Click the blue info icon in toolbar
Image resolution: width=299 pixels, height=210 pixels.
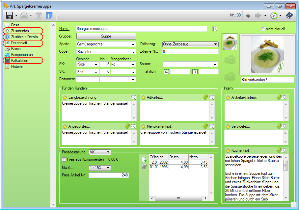pyautogui.click(x=49, y=15)
